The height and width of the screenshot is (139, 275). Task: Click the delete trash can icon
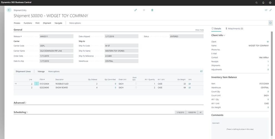152,10
